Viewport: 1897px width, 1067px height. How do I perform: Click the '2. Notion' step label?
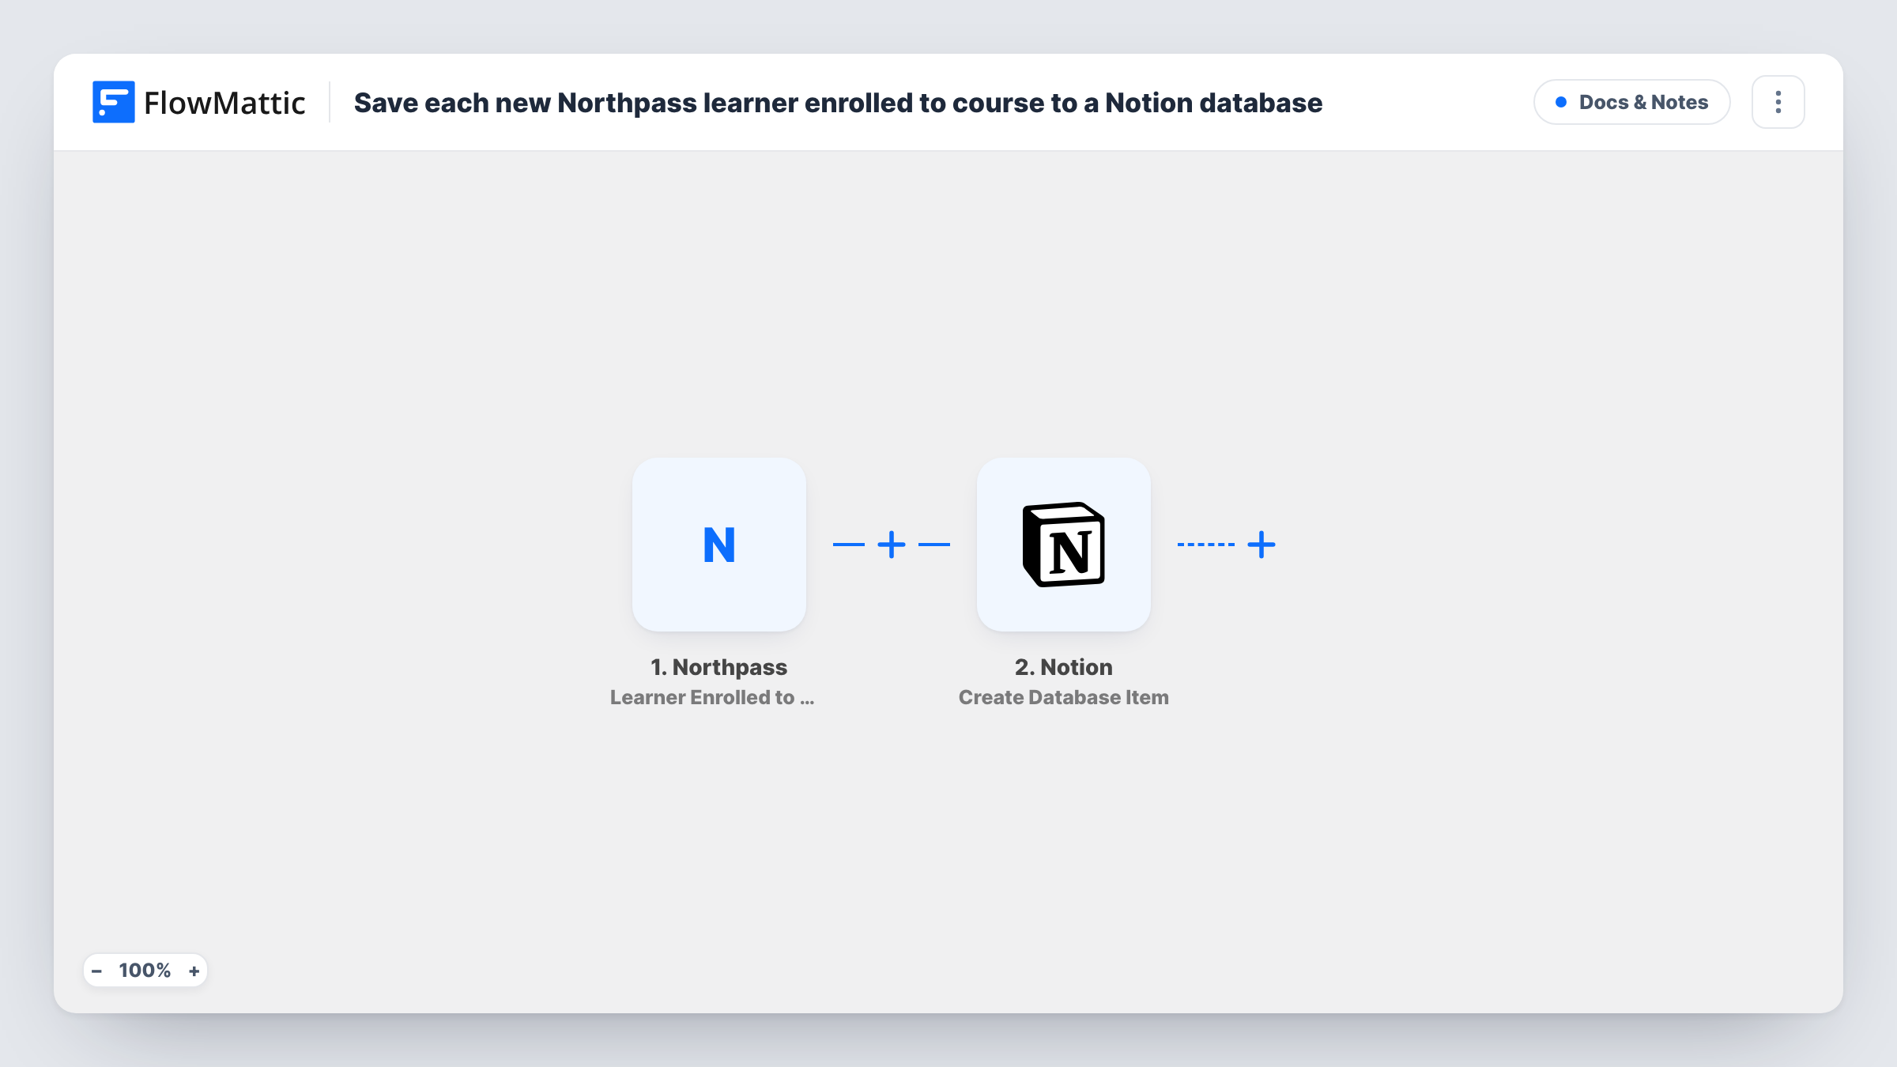pos(1064,667)
